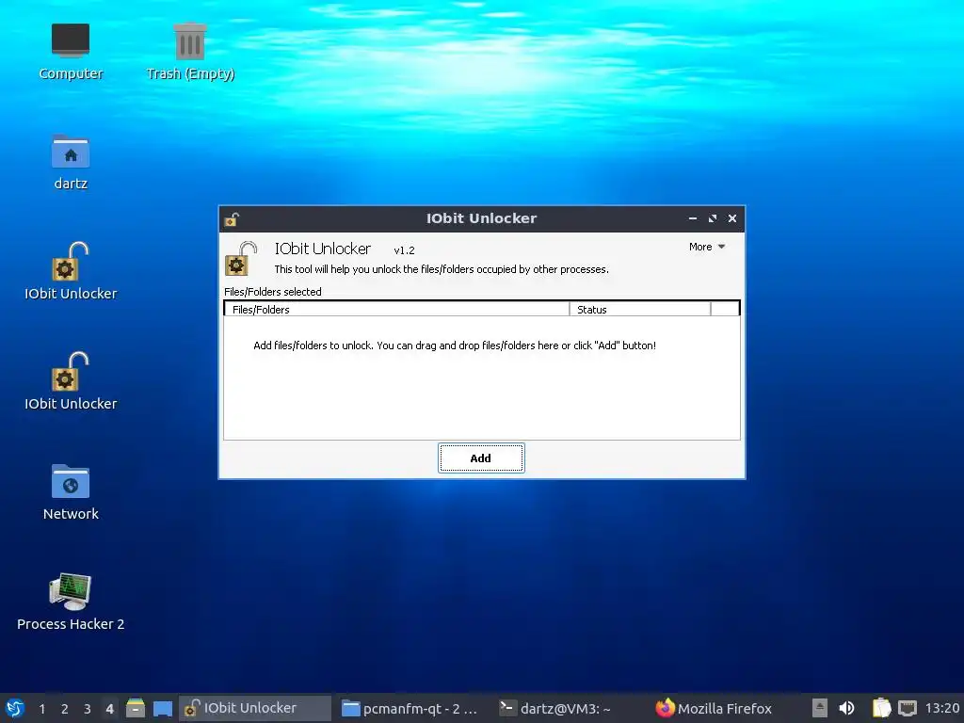
Task: Select IObit Unlocker shortcut just below dartz
Action: pos(71,271)
